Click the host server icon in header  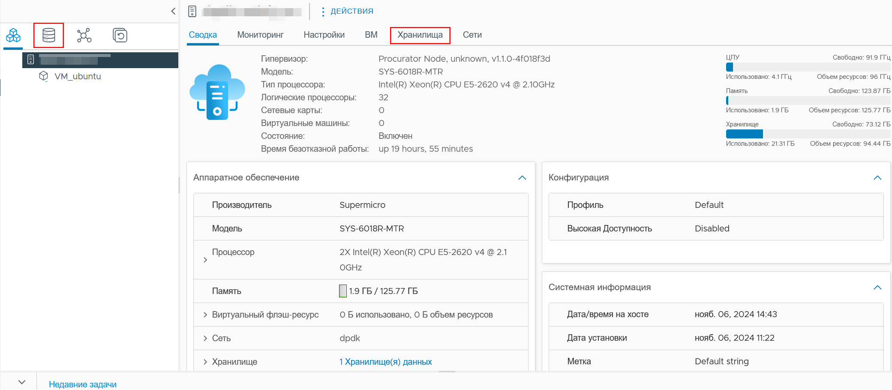192,11
